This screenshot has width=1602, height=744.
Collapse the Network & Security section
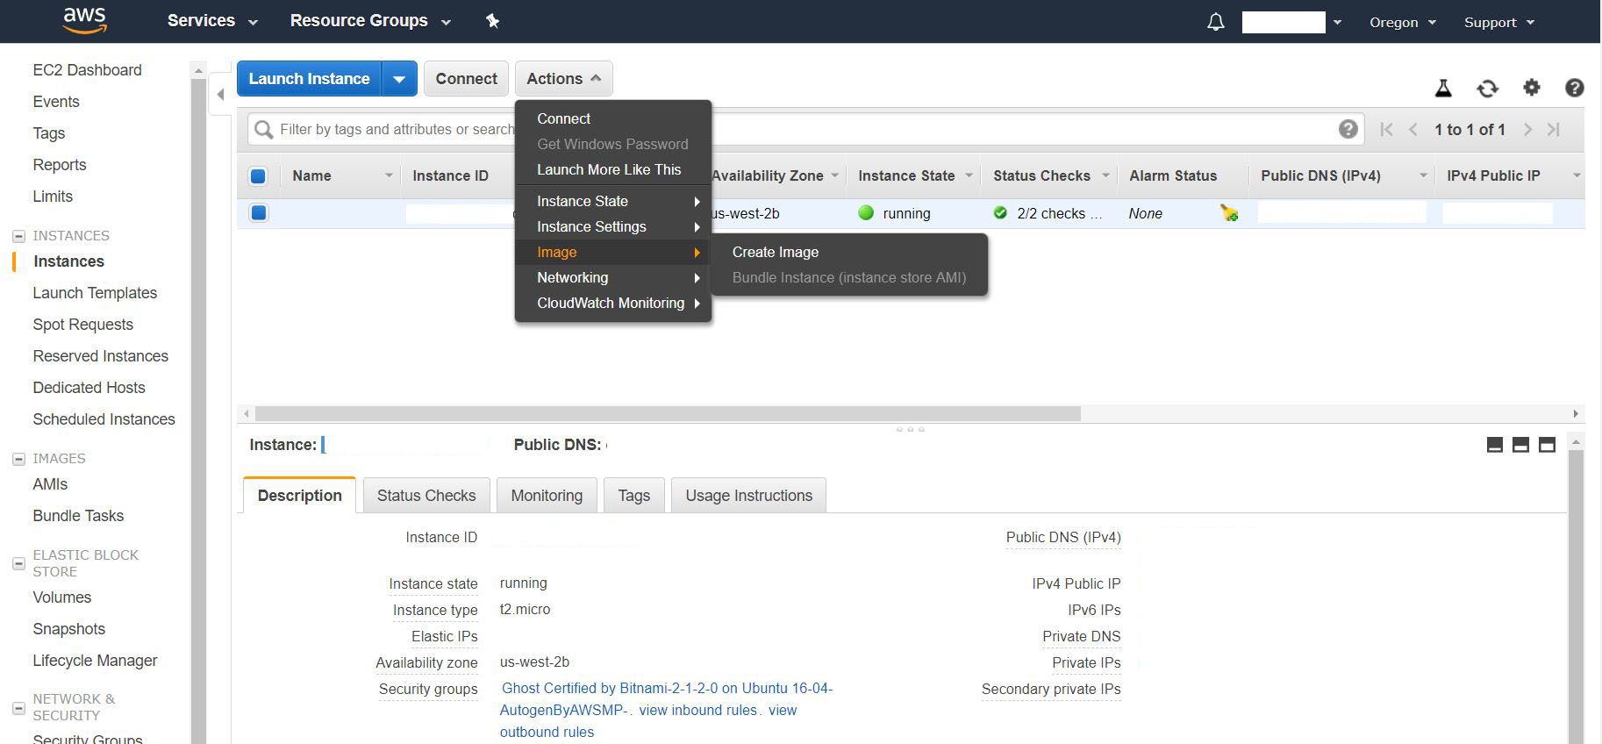pos(18,707)
